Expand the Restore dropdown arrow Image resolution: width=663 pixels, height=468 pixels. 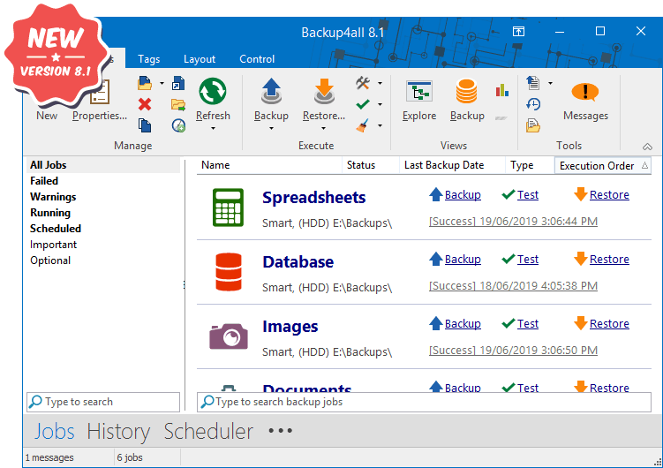pos(324,129)
